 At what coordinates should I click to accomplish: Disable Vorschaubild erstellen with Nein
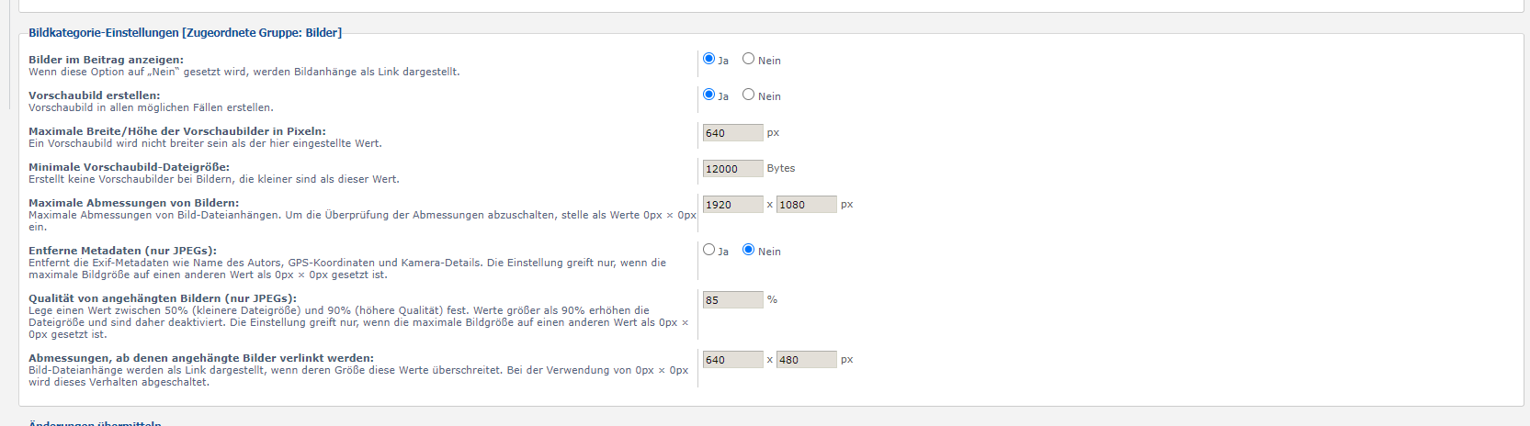(x=748, y=95)
